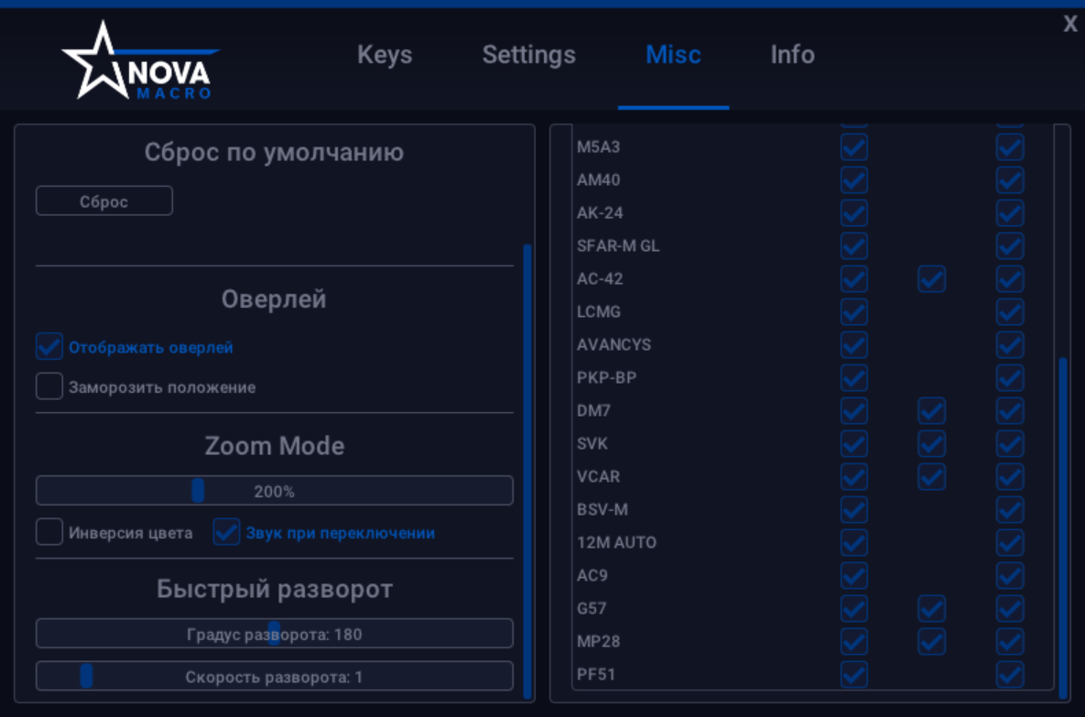Click the AK-24 weapon name
The width and height of the screenshot is (1085, 717).
coord(600,212)
